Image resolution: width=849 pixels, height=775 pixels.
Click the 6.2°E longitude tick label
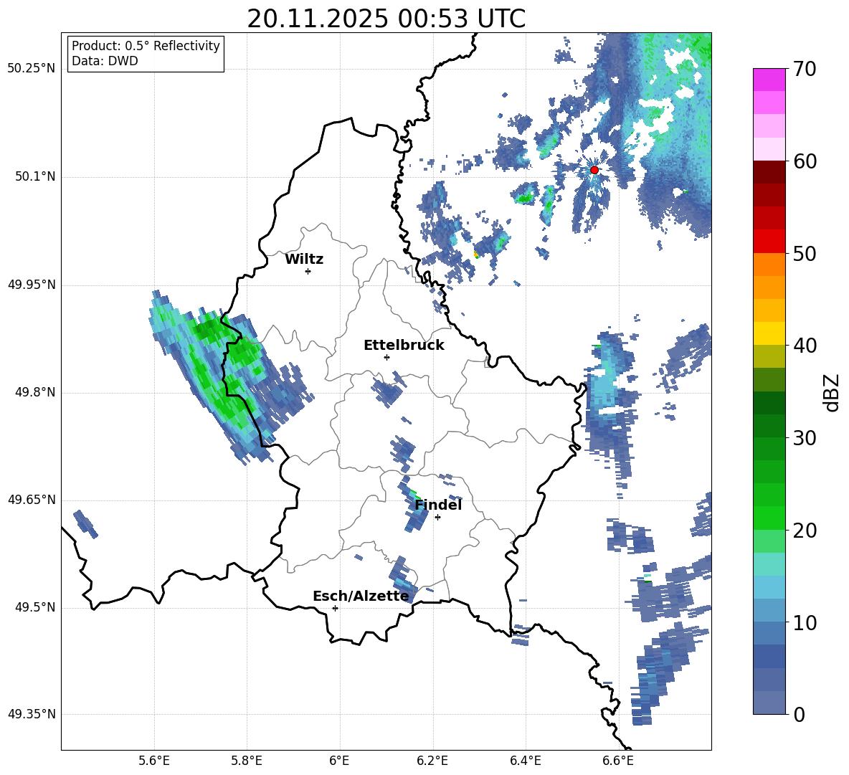pos(432,761)
